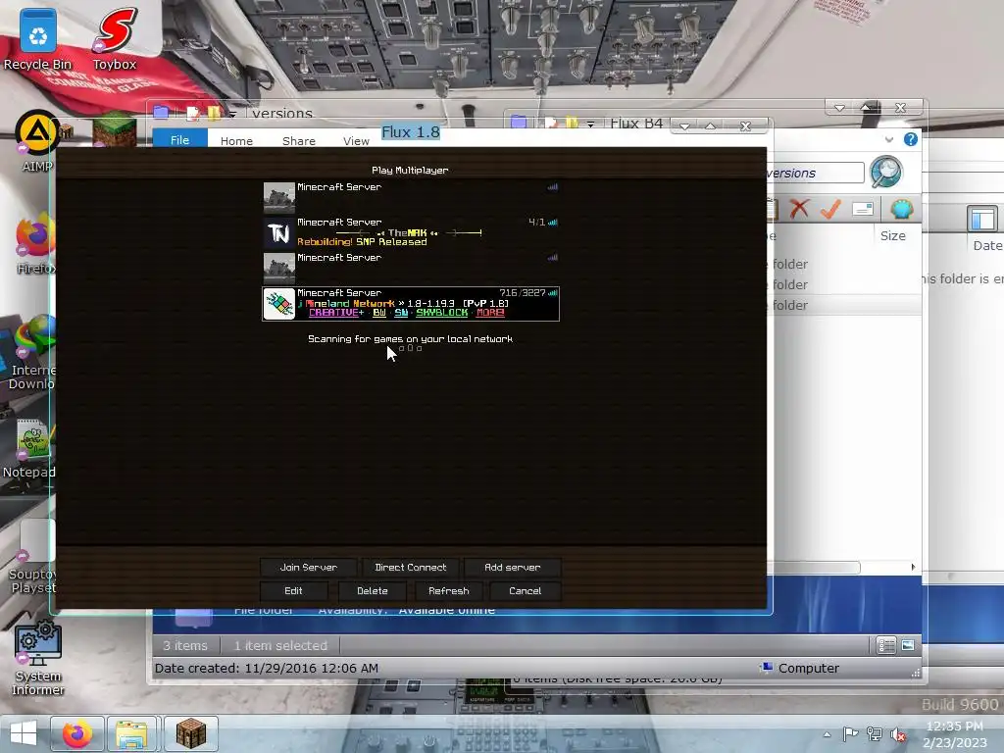
Task: Click the muted volume tray icon
Action: [898, 734]
